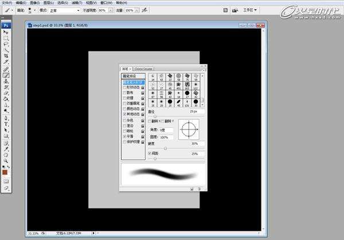Select the Hand tool
This screenshot has width=344, height=240.
[x=6, y=155]
